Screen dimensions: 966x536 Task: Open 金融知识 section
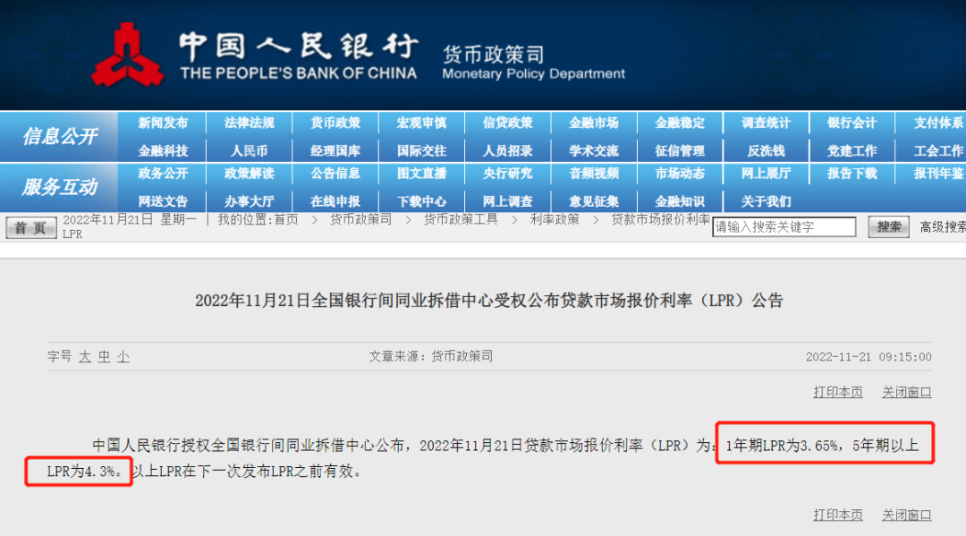pos(680,201)
